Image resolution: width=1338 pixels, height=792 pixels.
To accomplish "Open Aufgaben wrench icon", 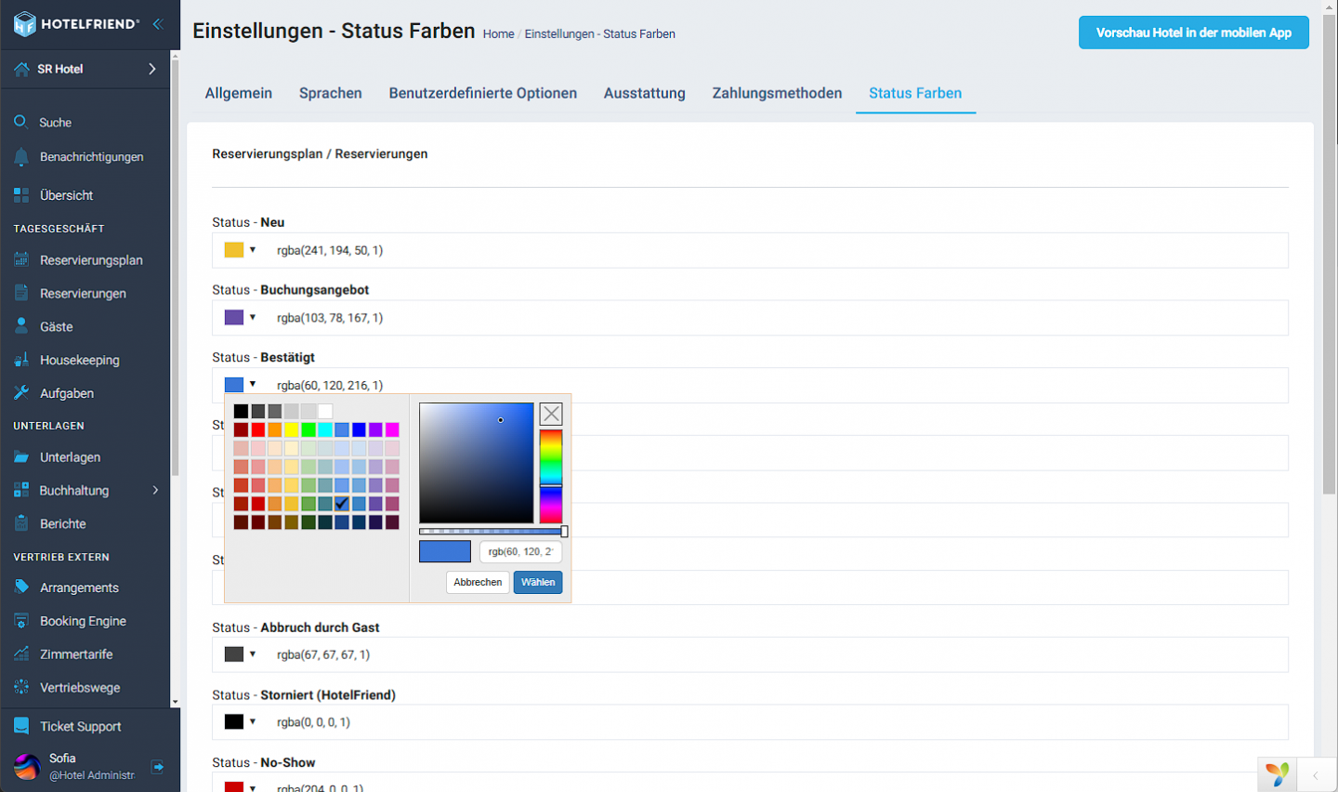I will point(21,393).
